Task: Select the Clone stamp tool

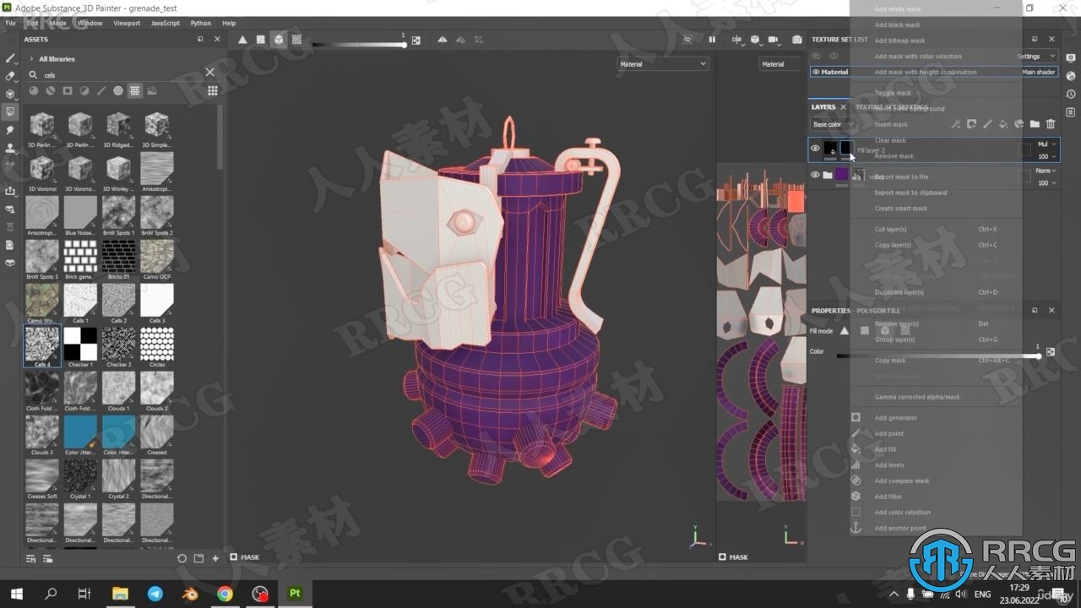Action: point(10,148)
